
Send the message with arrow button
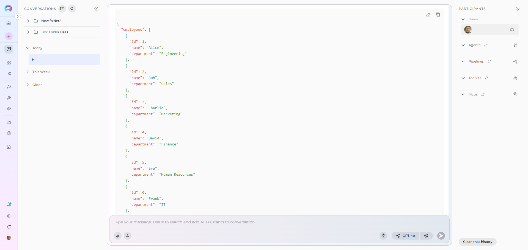click(441, 236)
